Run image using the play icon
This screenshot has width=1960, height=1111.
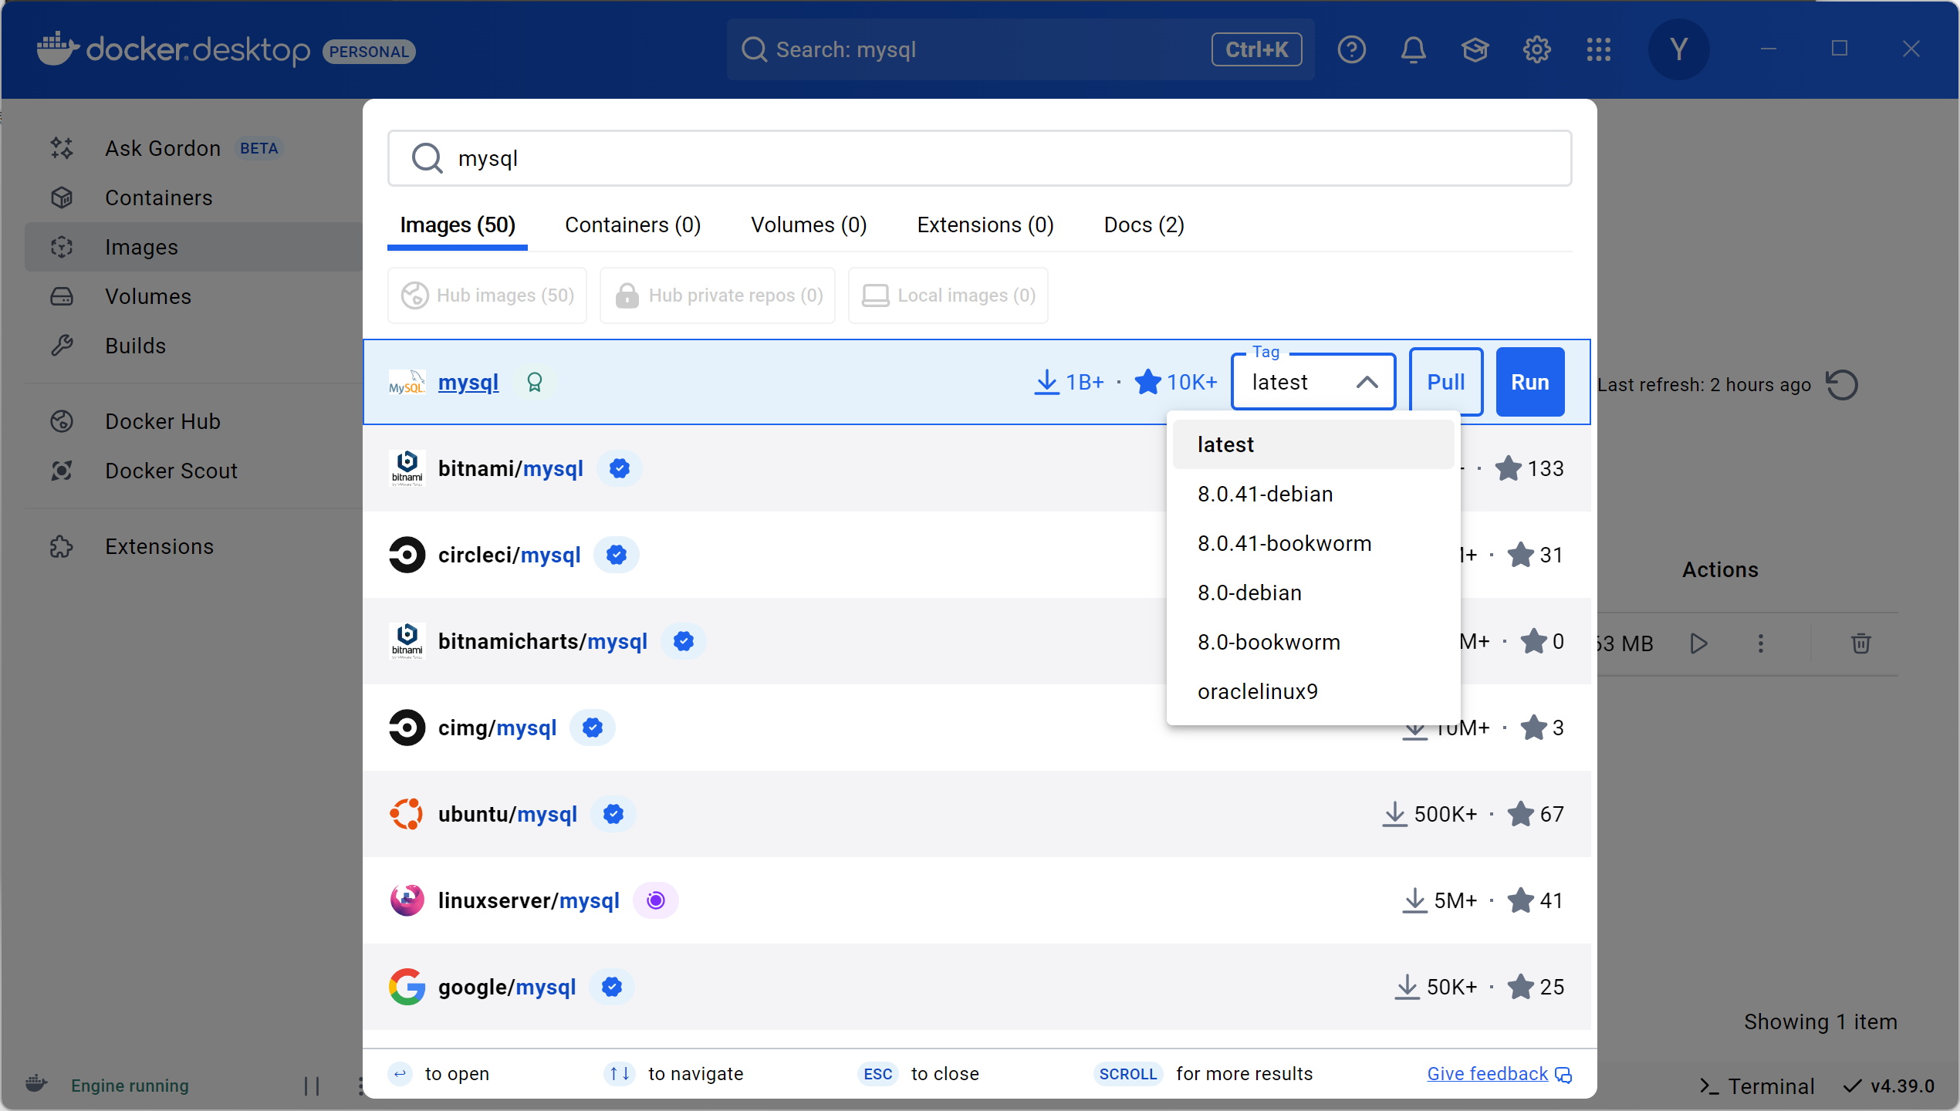pos(1698,643)
